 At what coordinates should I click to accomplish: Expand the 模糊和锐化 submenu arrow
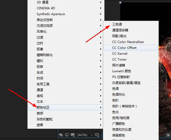coord(101,55)
